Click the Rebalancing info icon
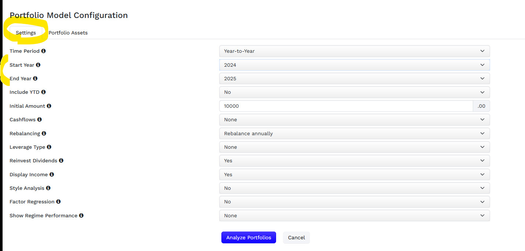The width and height of the screenshot is (525, 251). 44,133
